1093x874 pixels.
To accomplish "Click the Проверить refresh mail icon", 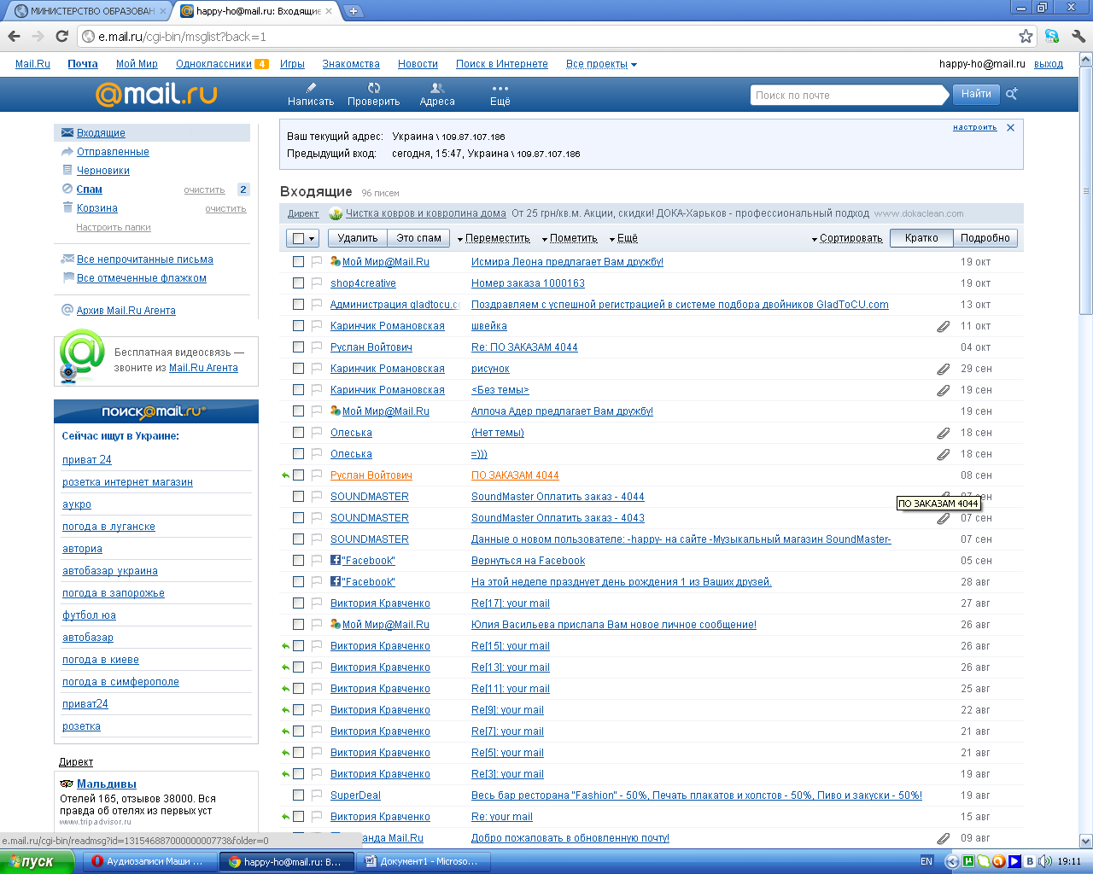I will tap(374, 88).
